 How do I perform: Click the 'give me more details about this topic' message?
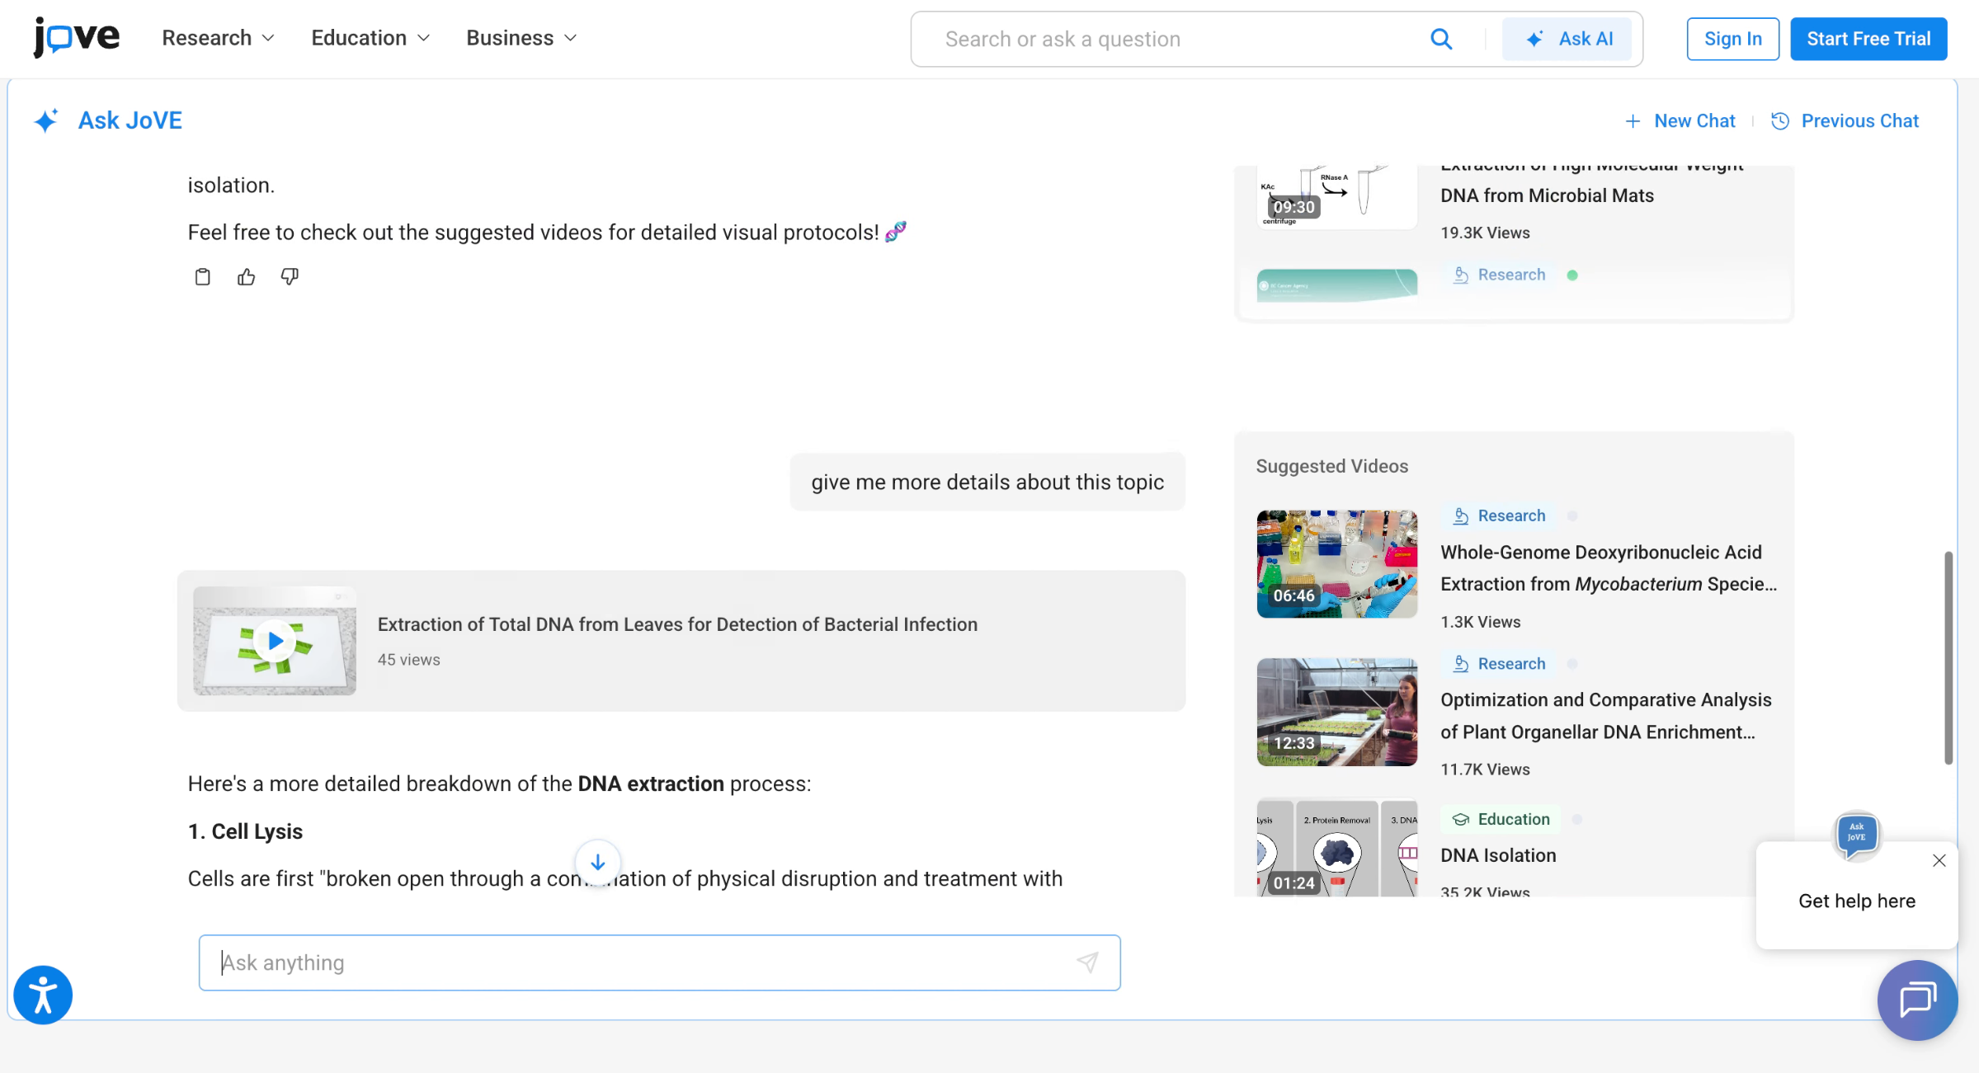[987, 482]
